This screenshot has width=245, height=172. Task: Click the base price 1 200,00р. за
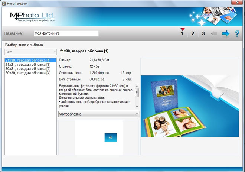pyautogui.click(x=99, y=73)
